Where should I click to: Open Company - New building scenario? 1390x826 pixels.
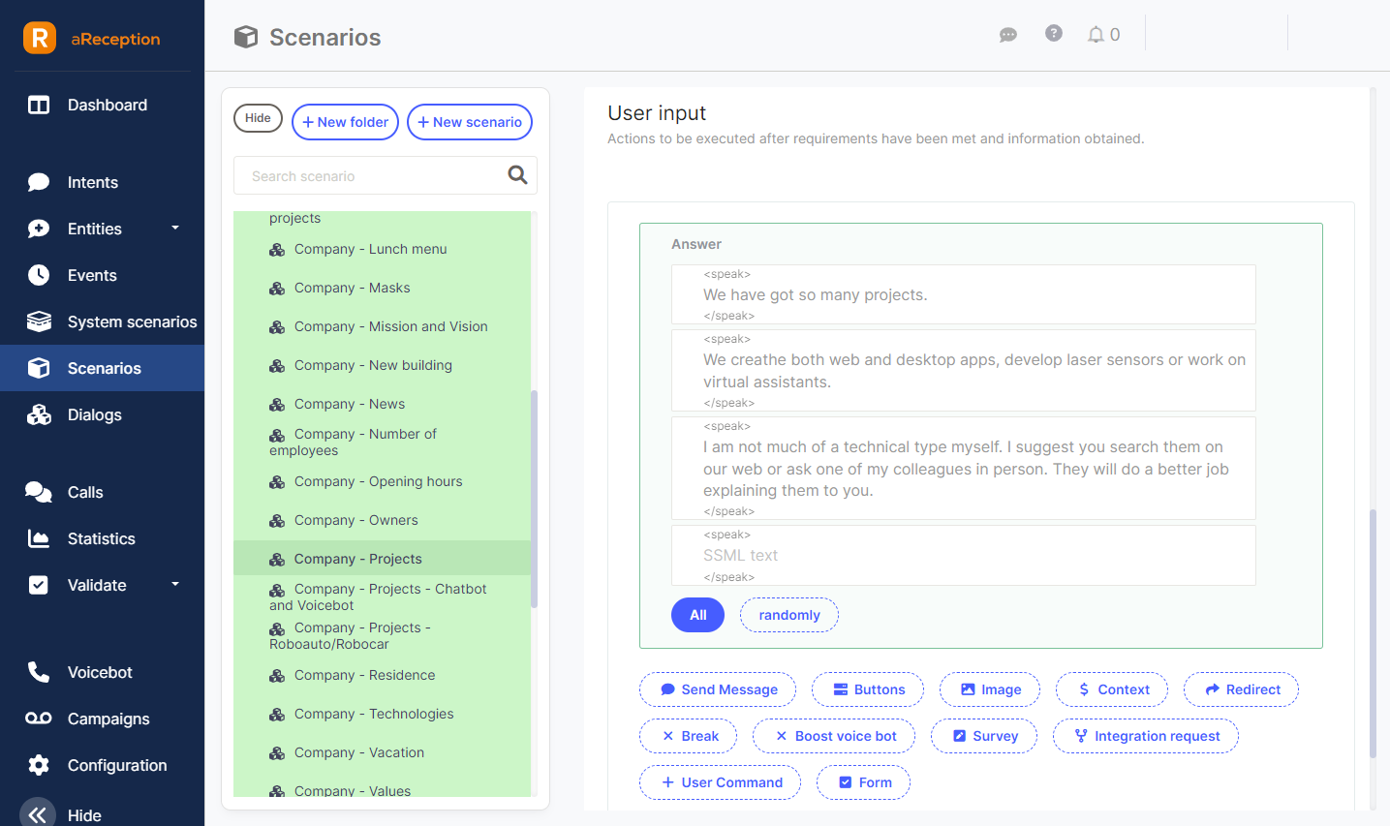point(382,366)
